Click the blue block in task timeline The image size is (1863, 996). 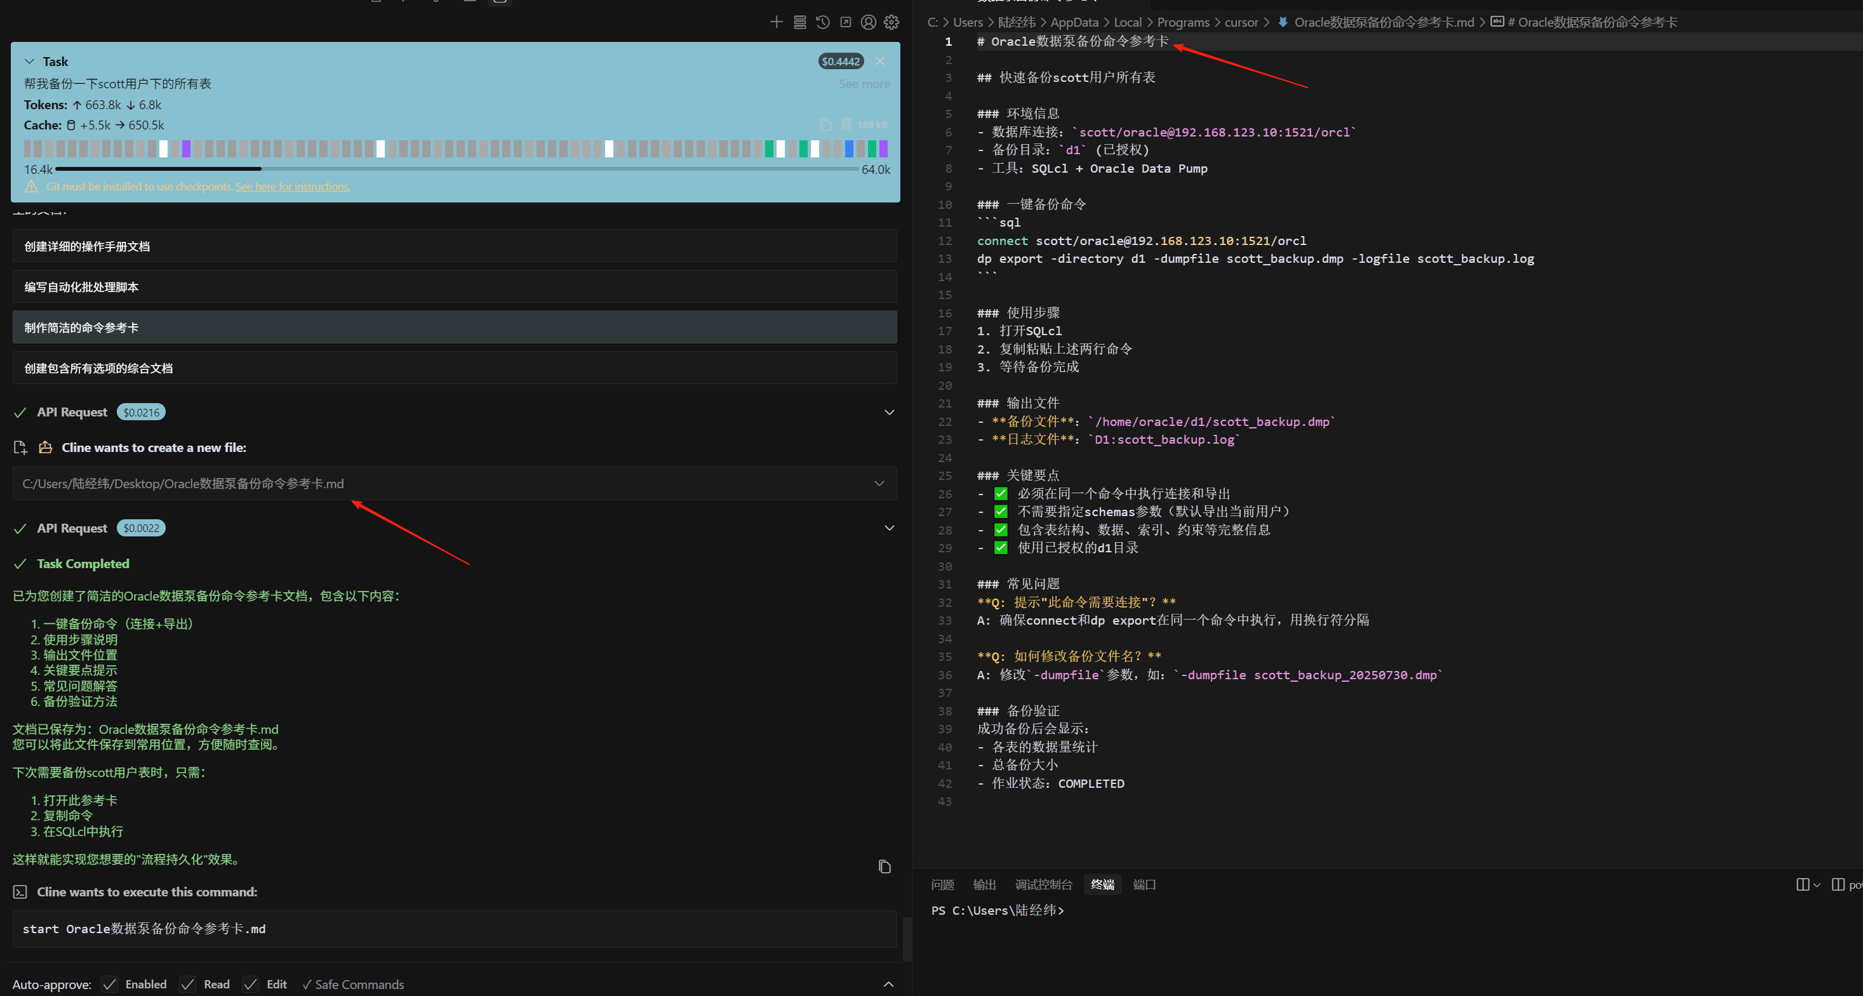click(849, 149)
